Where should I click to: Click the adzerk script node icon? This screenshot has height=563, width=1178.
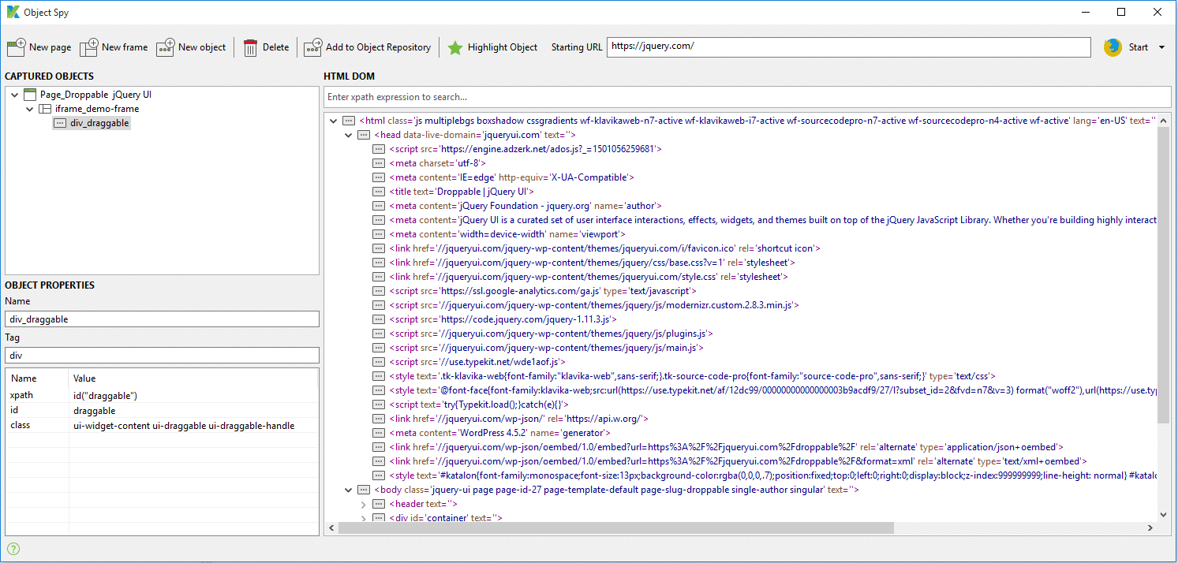(380, 149)
